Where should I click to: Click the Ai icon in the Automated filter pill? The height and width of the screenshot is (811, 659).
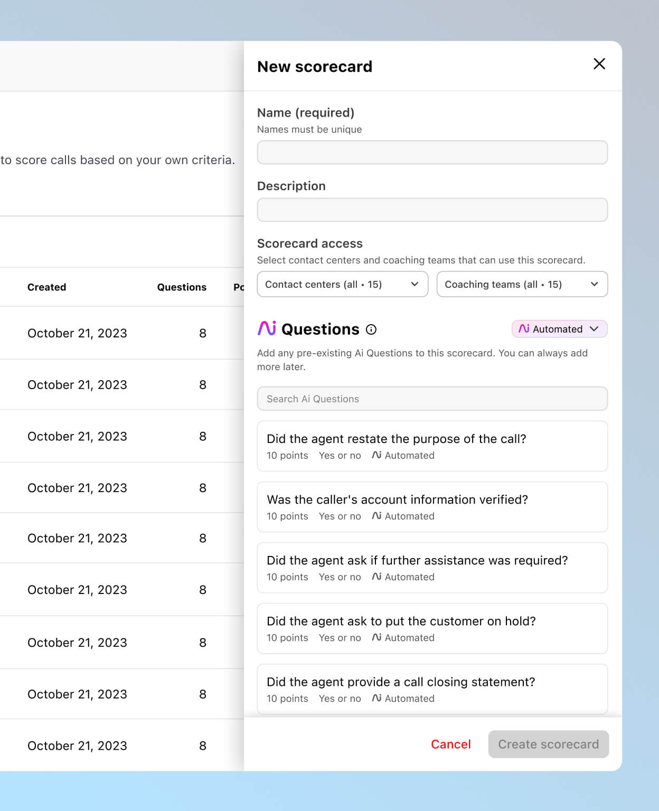pyautogui.click(x=523, y=329)
